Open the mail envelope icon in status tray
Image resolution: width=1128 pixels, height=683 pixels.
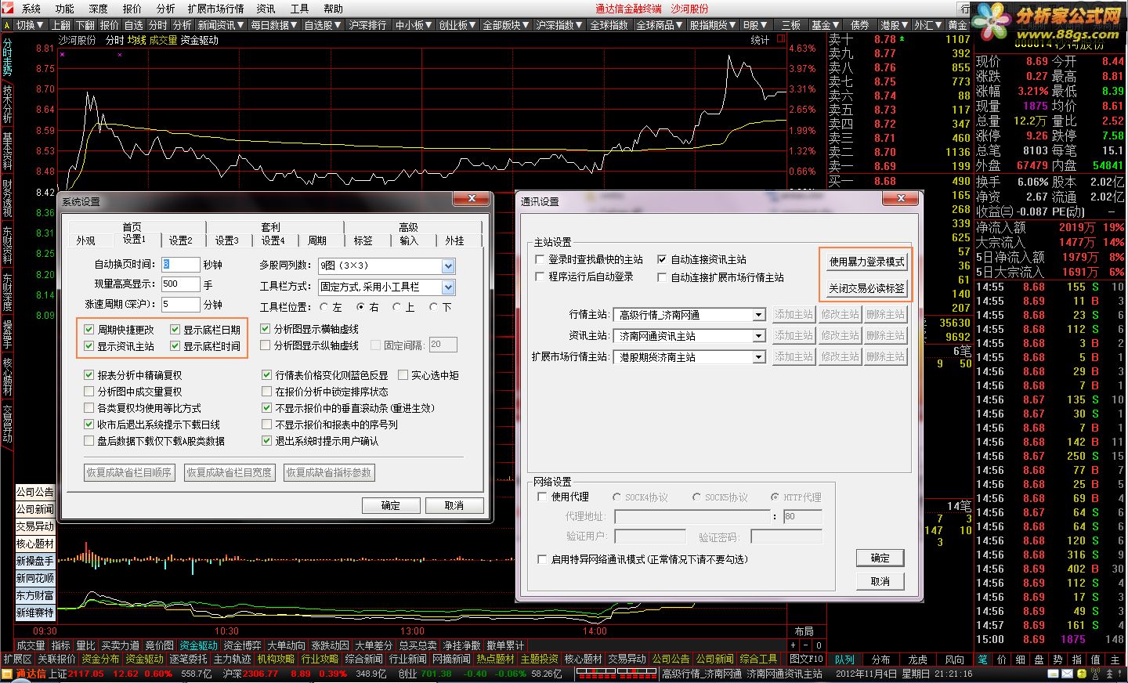pos(1068,674)
